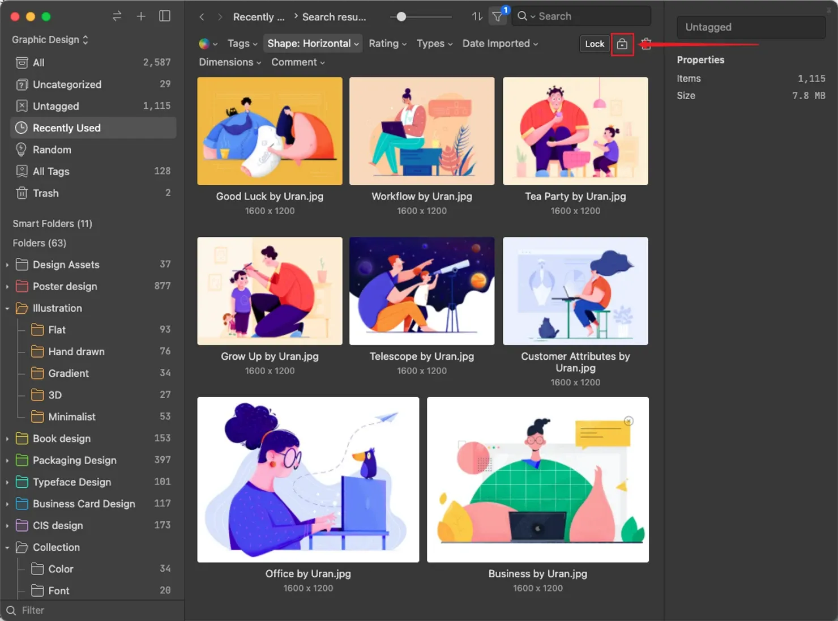
Task: Click the sidebar Filter field
Action: pos(92,610)
